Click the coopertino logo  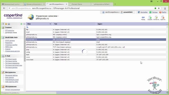click(13, 16)
